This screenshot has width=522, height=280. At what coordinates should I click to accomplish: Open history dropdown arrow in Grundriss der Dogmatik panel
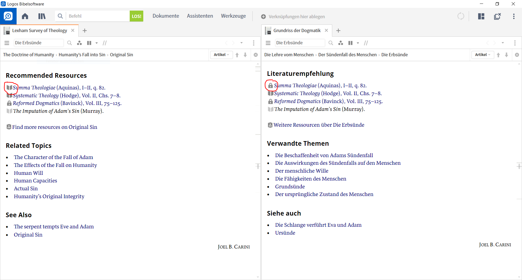503,43
